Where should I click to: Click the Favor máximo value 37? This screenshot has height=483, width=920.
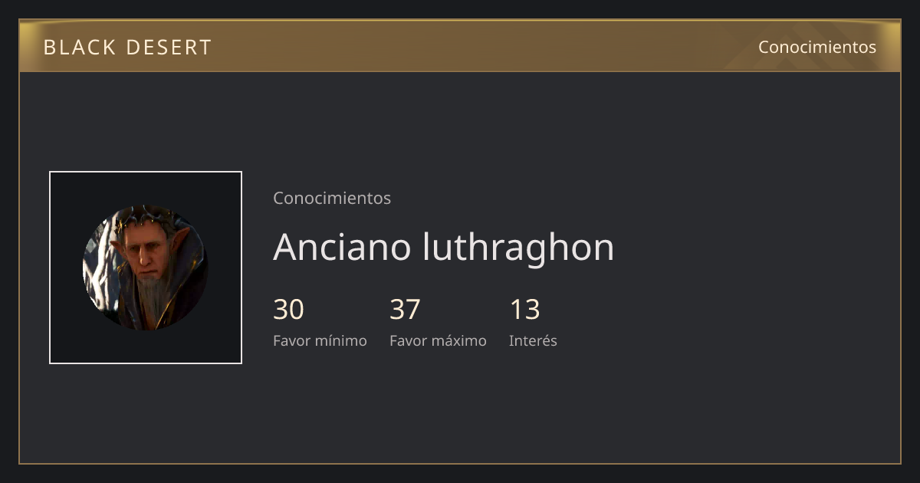[x=405, y=310]
